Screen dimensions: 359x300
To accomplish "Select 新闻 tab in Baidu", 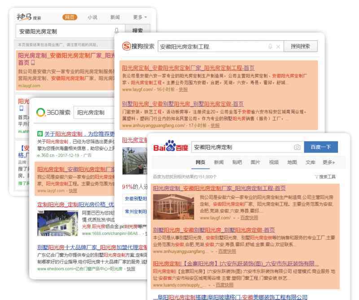I will click(x=219, y=162).
